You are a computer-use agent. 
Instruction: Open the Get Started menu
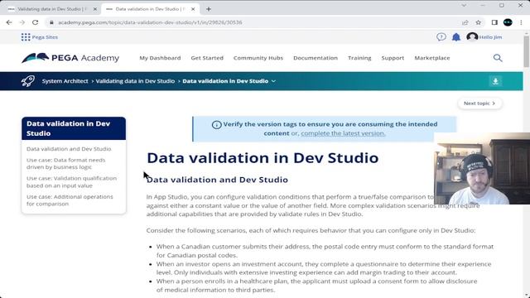207,58
